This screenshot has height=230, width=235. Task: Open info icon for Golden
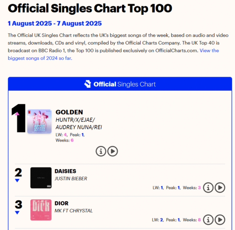tap(101, 151)
